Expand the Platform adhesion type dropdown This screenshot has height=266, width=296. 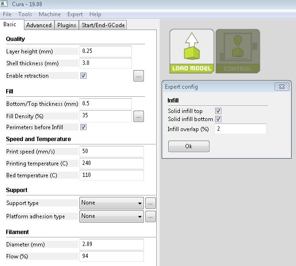tap(111, 216)
